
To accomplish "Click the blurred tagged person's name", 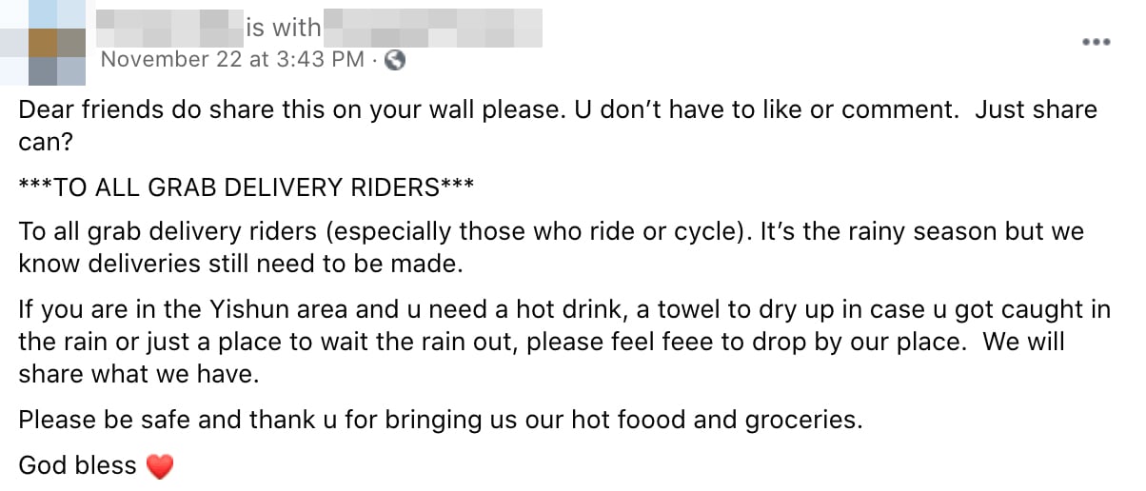I will pyautogui.click(x=433, y=29).
